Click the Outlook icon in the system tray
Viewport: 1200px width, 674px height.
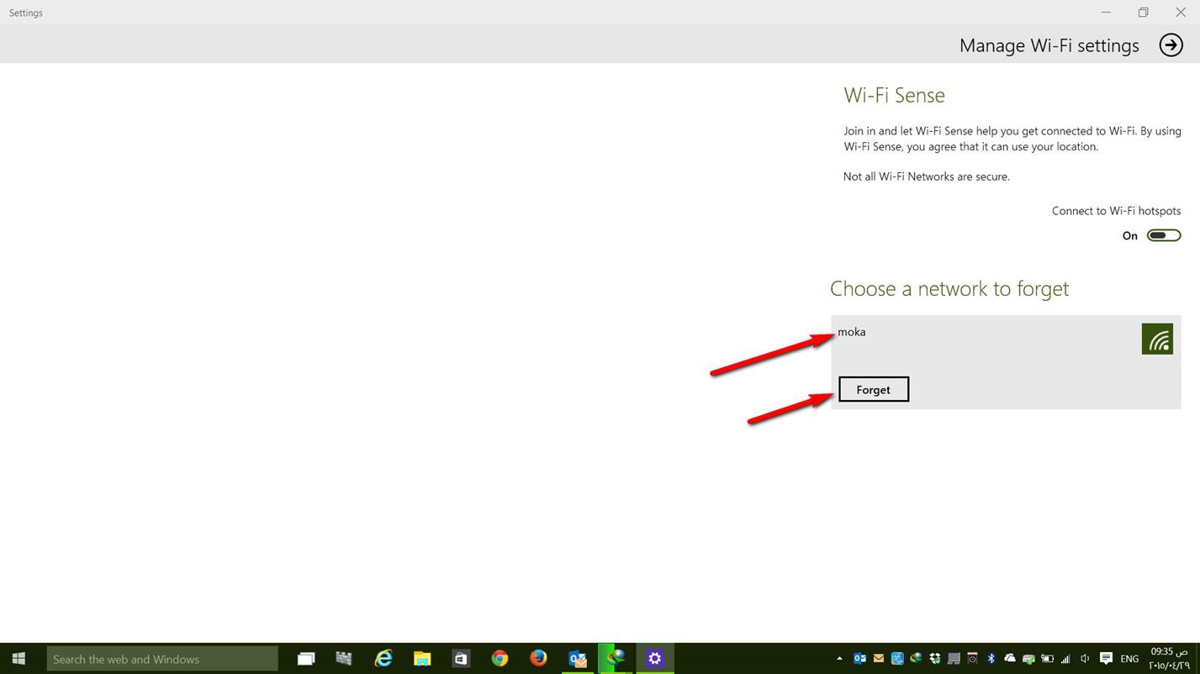[859, 659]
